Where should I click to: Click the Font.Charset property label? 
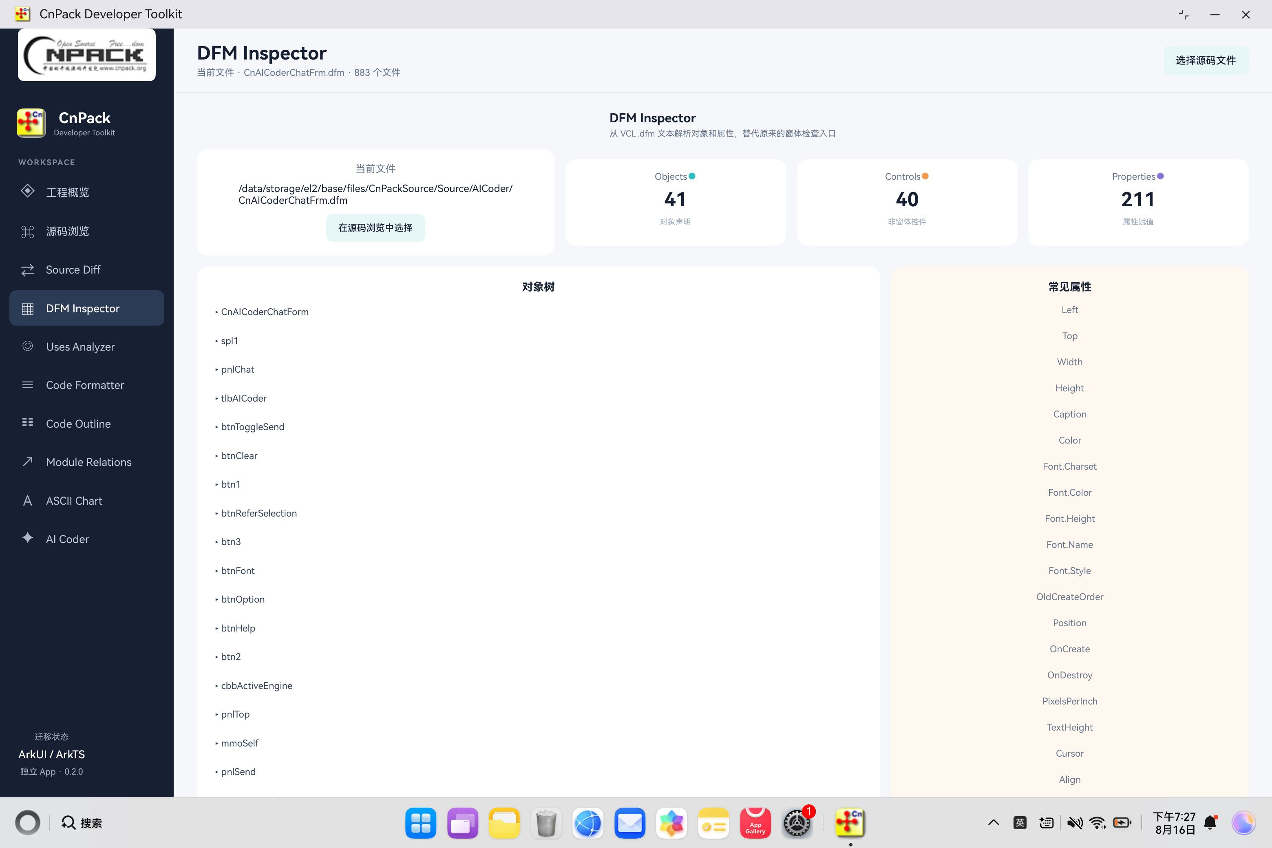coord(1069,466)
